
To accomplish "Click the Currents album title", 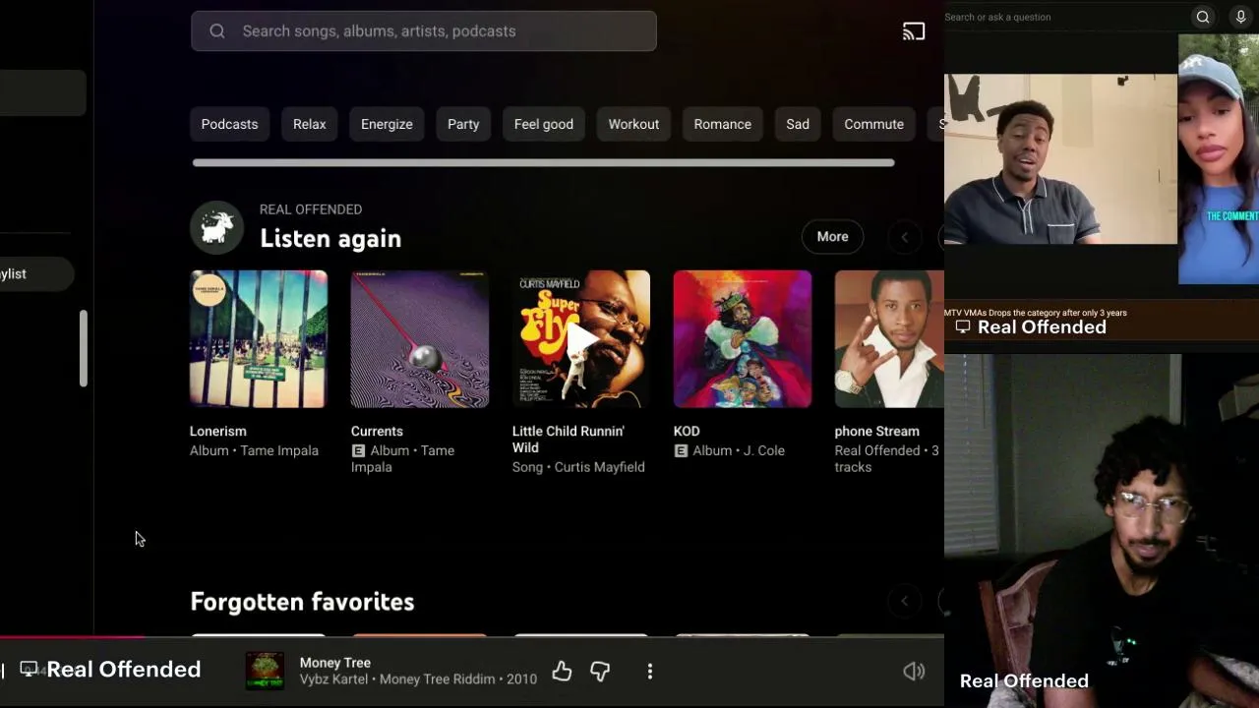I will click(377, 431).
